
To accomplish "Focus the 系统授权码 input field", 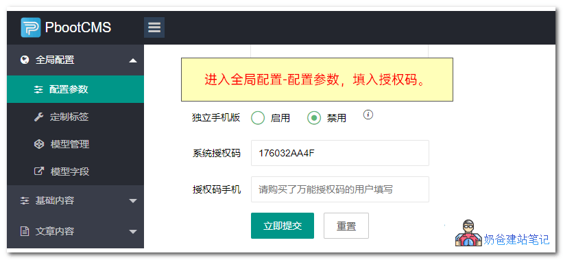I will [340, 153].
